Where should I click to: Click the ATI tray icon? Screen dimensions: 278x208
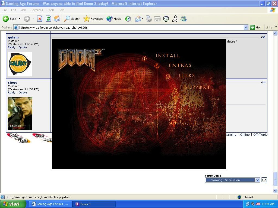[258, 204]
